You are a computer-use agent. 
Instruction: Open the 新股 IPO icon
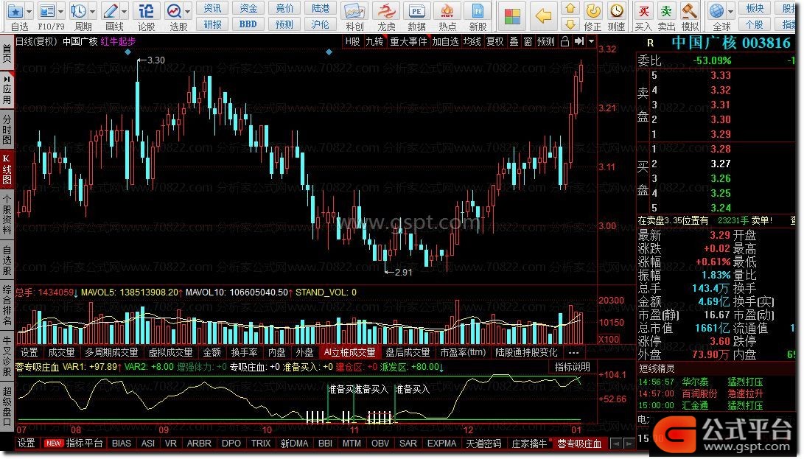click(478, 11)
